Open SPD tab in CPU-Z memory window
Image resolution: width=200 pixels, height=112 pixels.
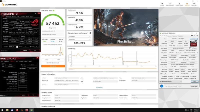pyautogui.click(x=16, y=61)
